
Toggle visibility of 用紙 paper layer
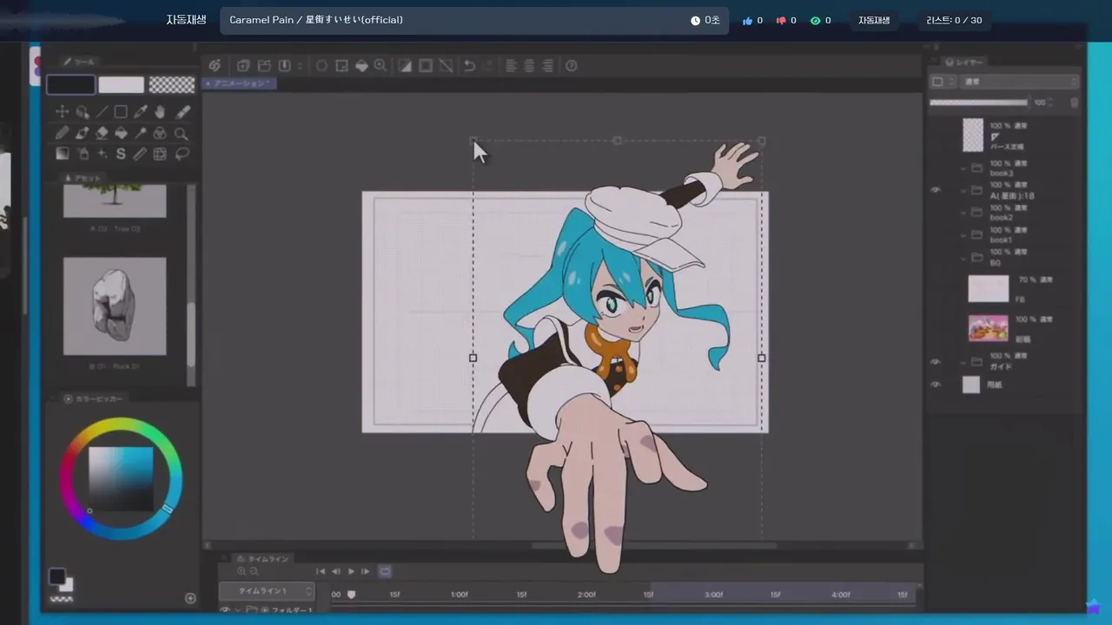coord(936,385)
